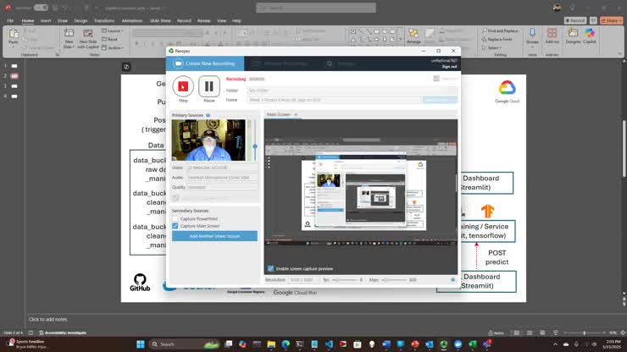The height and width of the screenshot is (352, 627).
Task: Click Replace Fonts in ribbon
Action: pos(497,39)
